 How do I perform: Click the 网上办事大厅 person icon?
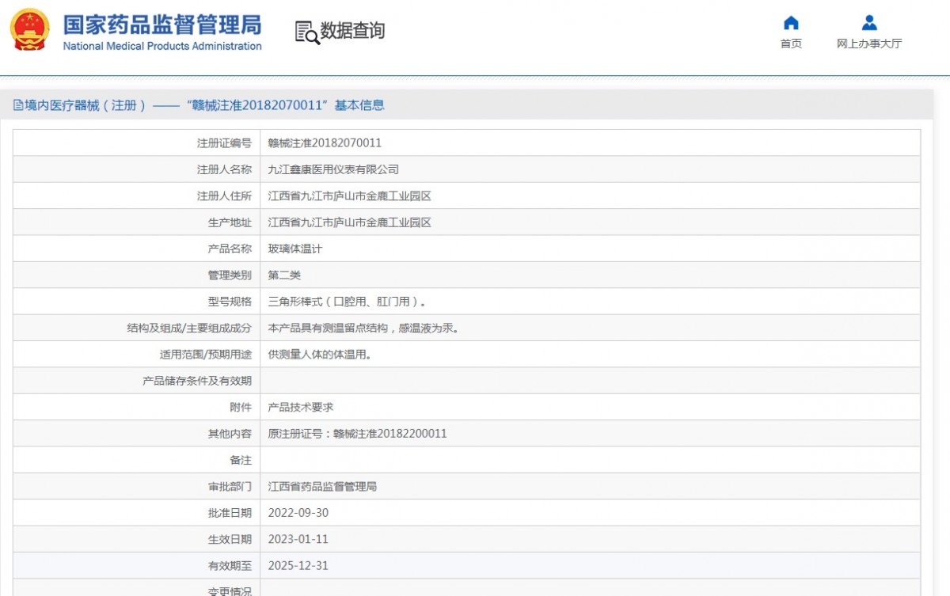869,22
